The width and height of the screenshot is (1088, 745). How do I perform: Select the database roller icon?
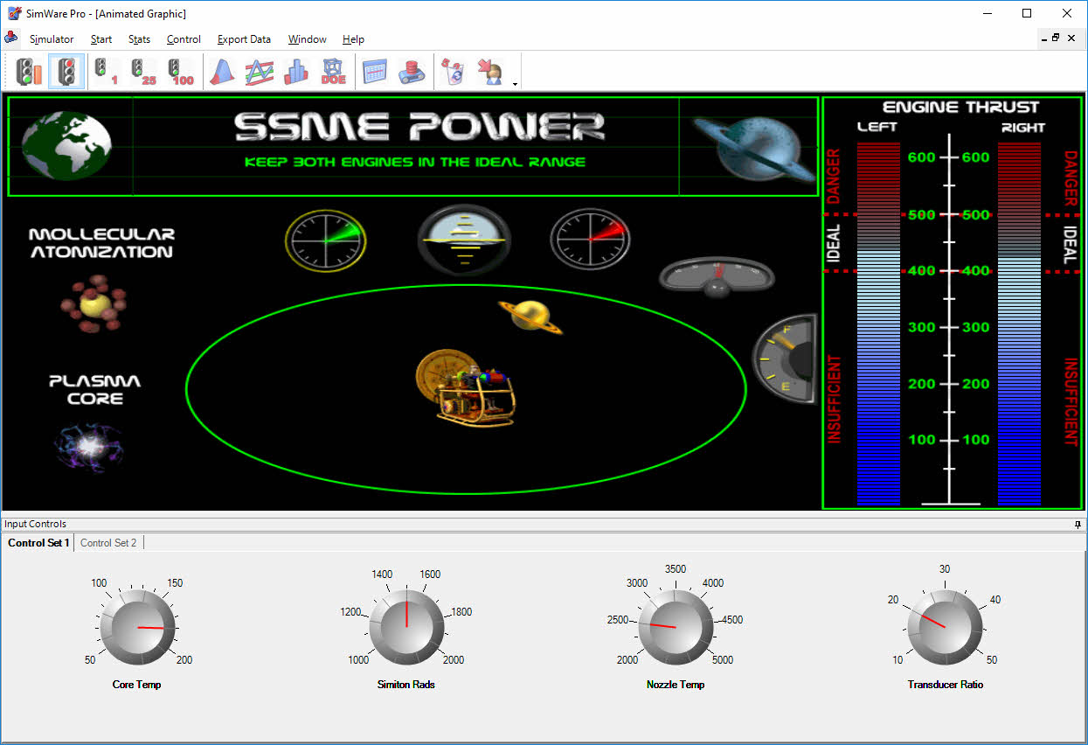412,71
